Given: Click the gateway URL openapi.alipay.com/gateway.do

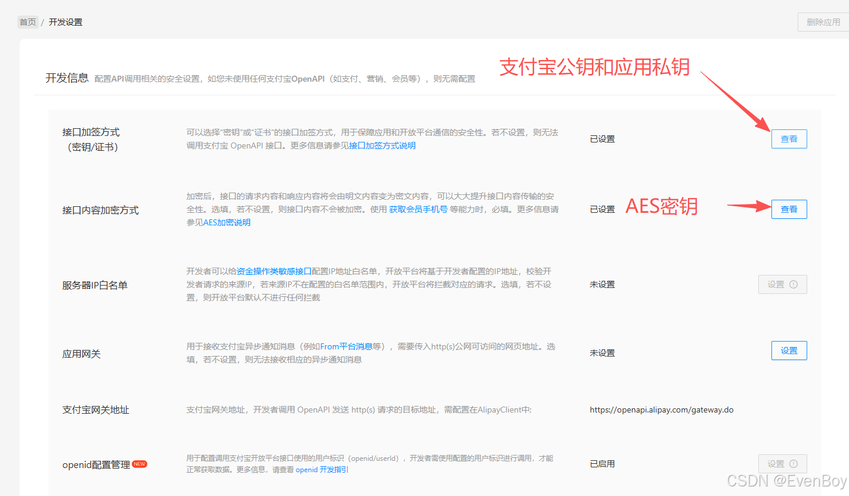Looking at the screenshot, I should (x=661, y=410).
